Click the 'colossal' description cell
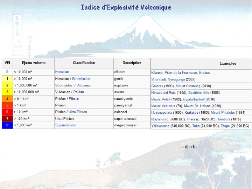The height and width of the screenshot is (189, 252). click(132, 112)
